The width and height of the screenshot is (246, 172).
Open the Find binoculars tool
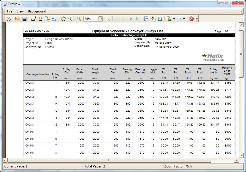[x=9, y=19]
